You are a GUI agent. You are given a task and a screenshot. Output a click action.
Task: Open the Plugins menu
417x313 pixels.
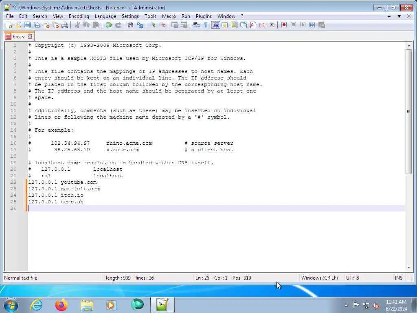(x=204, y=16)
